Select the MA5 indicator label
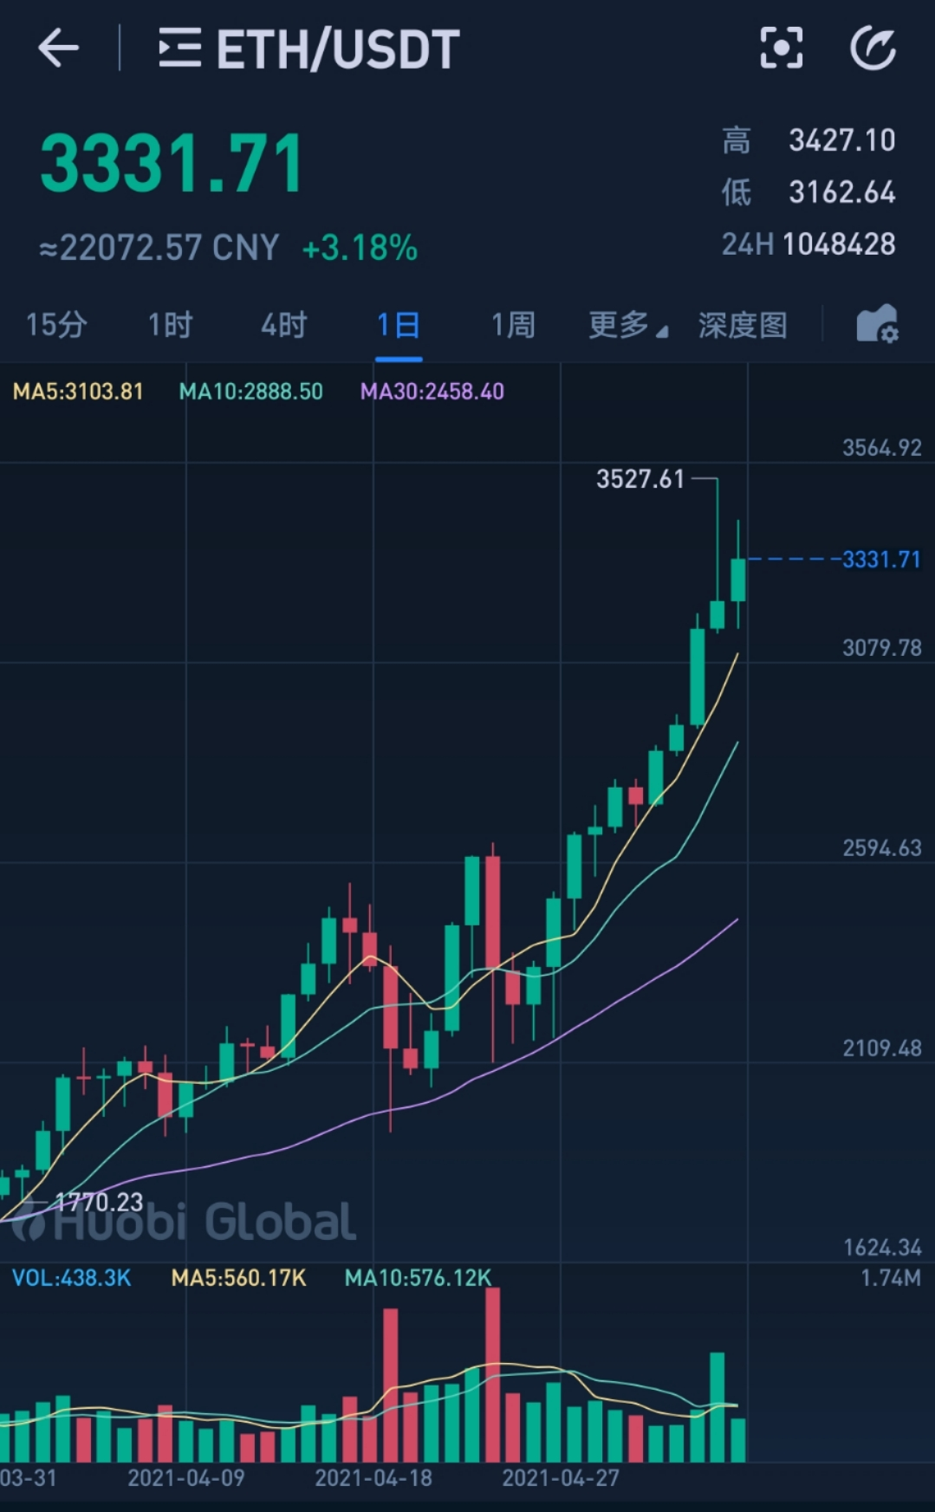935x1512 pixels. coord(76,392)
